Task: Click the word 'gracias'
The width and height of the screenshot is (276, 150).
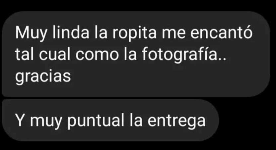Action: 43,77
